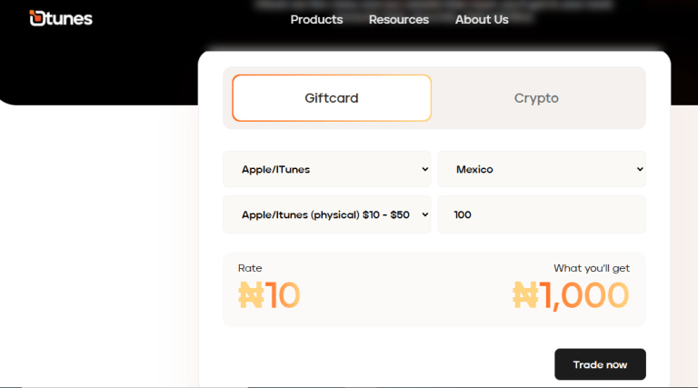Viewport: 698px width, 388px height.
Task: Open the Products menu
Action: tap(316, 20)
